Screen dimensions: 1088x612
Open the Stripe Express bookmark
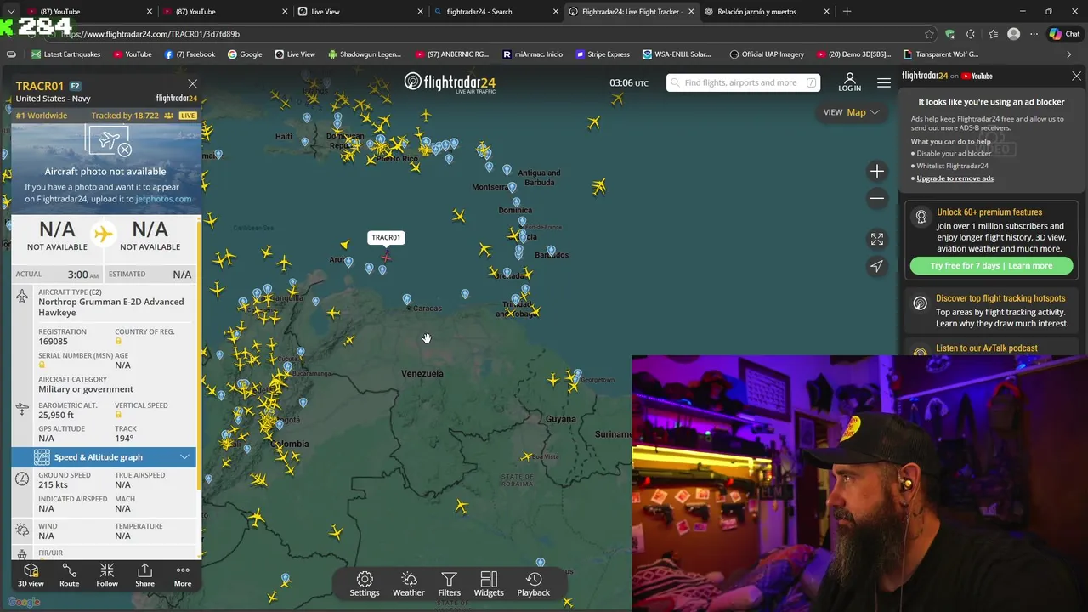[x=603, y=54]
